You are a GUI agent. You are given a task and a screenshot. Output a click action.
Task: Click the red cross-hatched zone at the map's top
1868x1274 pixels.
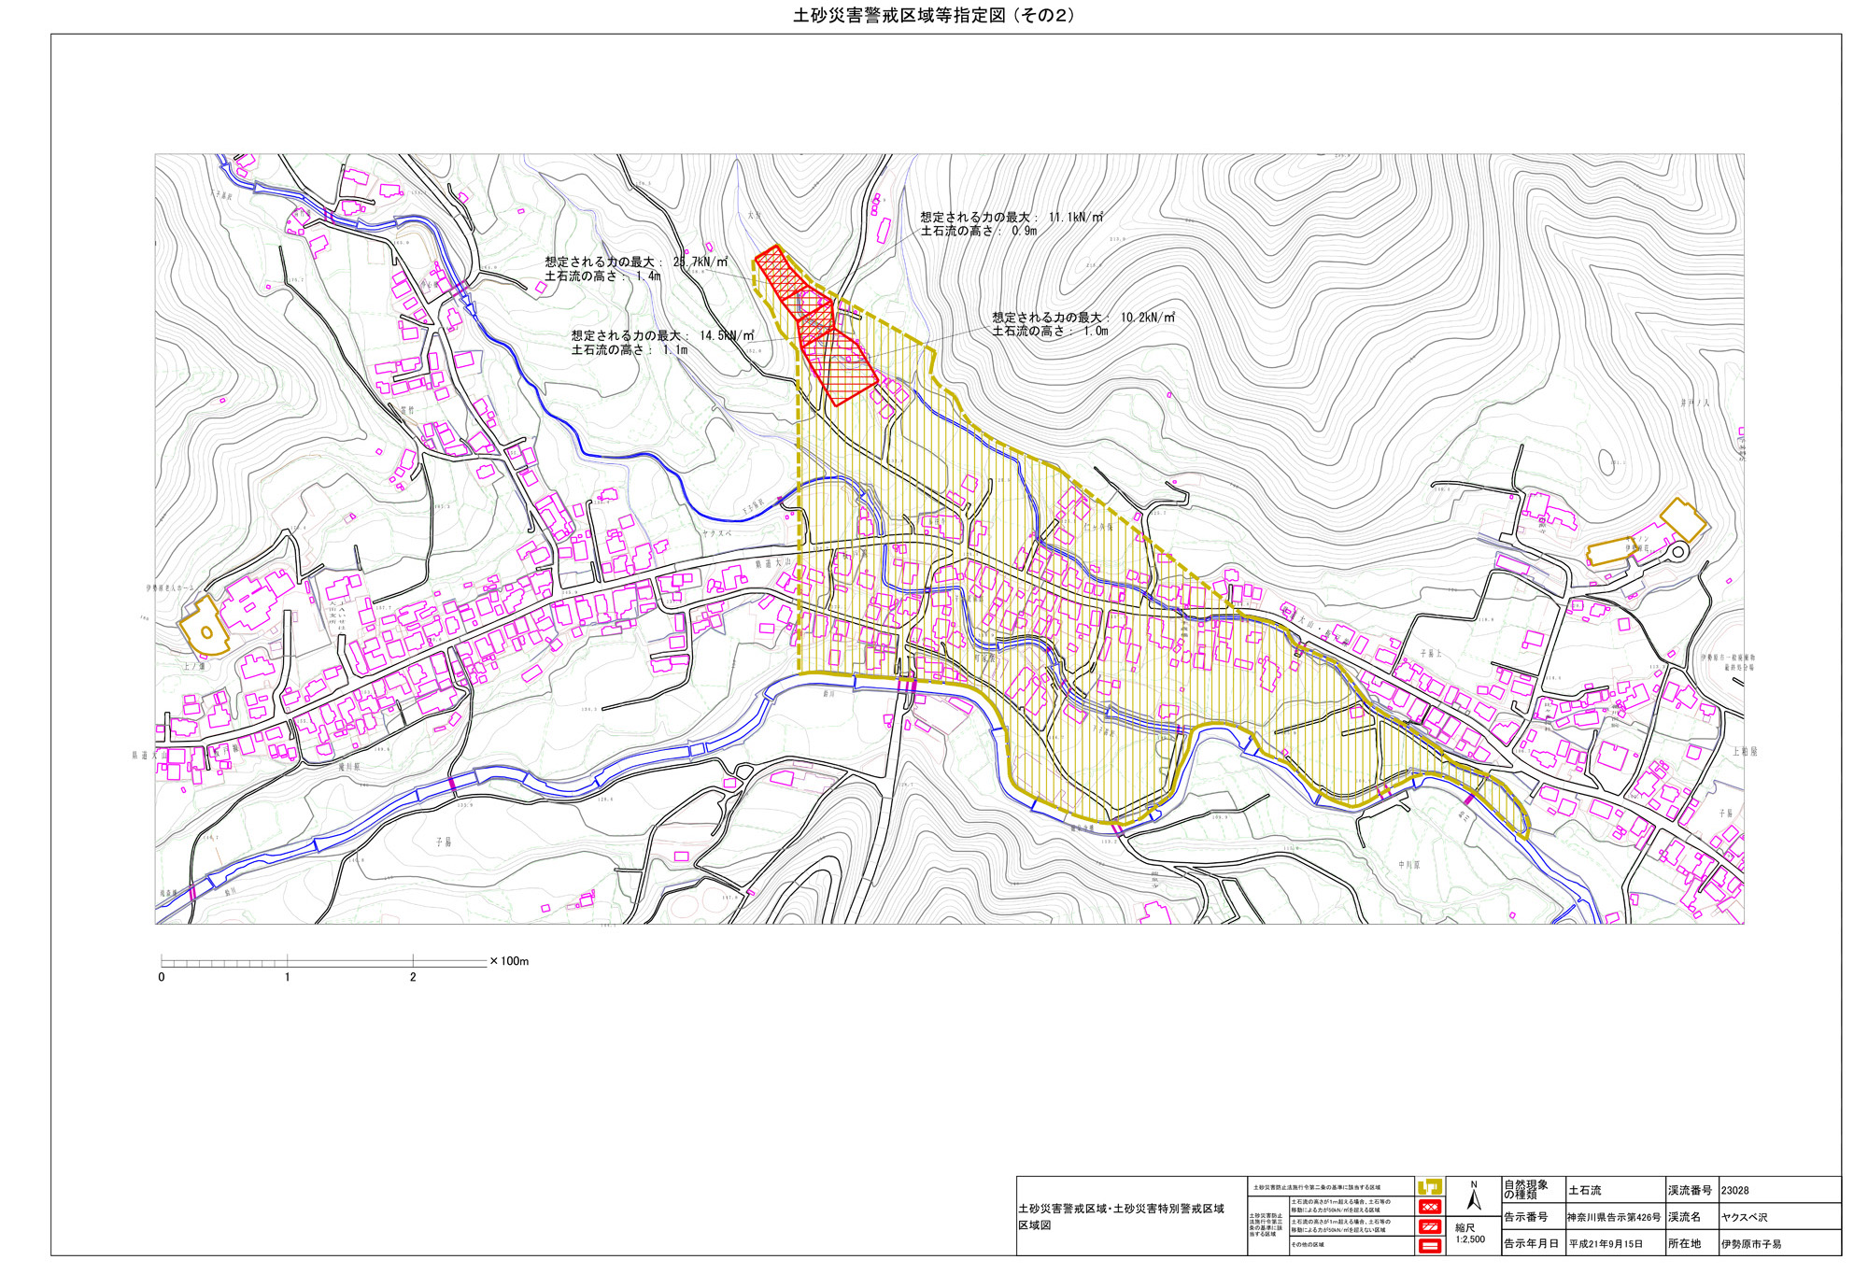(x=778, y=270)
